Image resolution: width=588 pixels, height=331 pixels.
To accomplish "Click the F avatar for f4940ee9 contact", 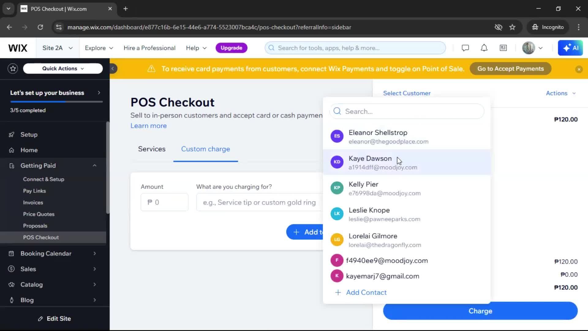I will click(x=337, y=261).
